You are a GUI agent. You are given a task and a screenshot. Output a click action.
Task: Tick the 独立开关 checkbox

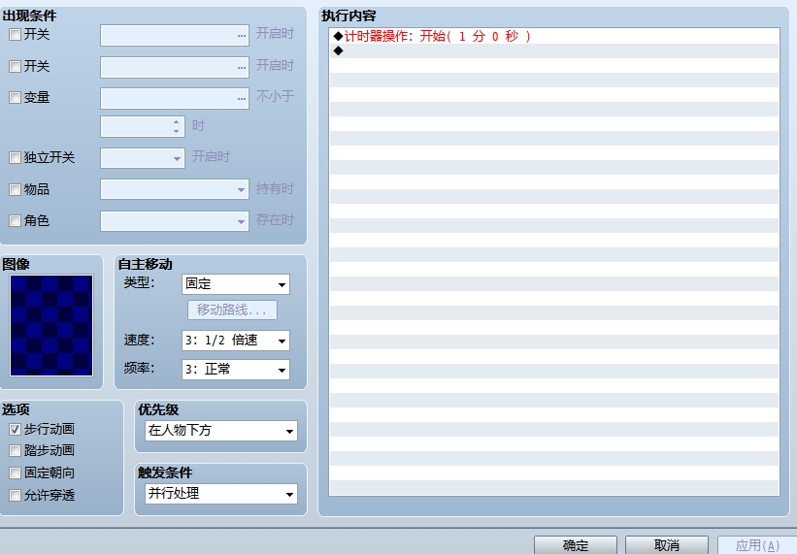point(15,158)
